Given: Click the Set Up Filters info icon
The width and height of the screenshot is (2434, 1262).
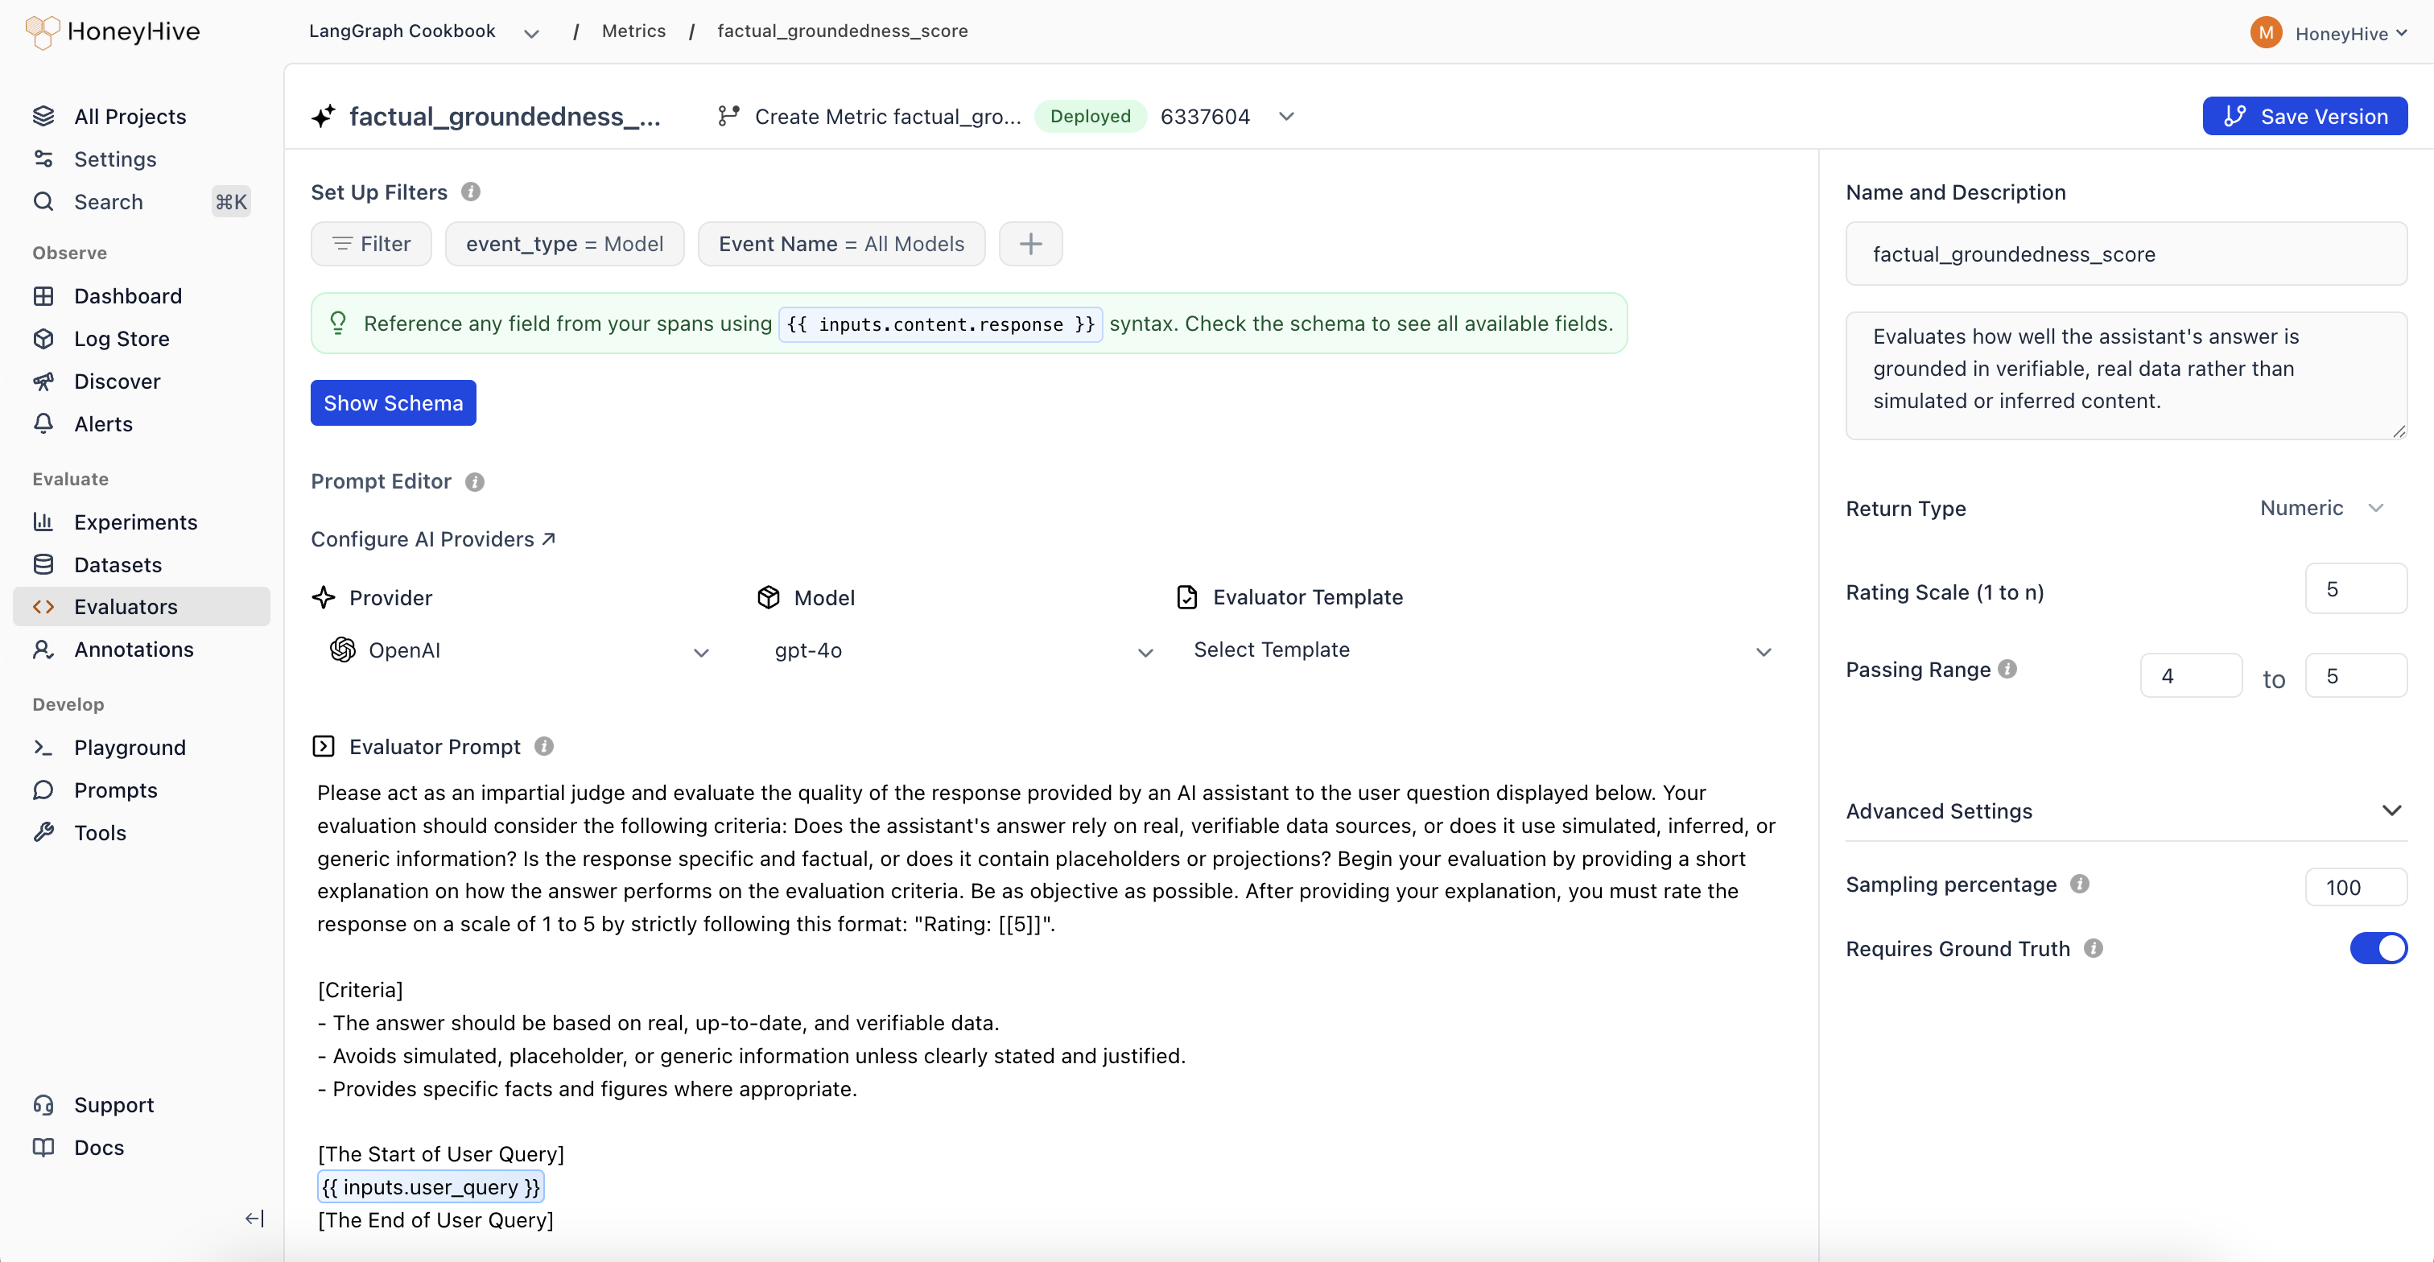Looking at the screenshot, I should (x=471, y=192).
